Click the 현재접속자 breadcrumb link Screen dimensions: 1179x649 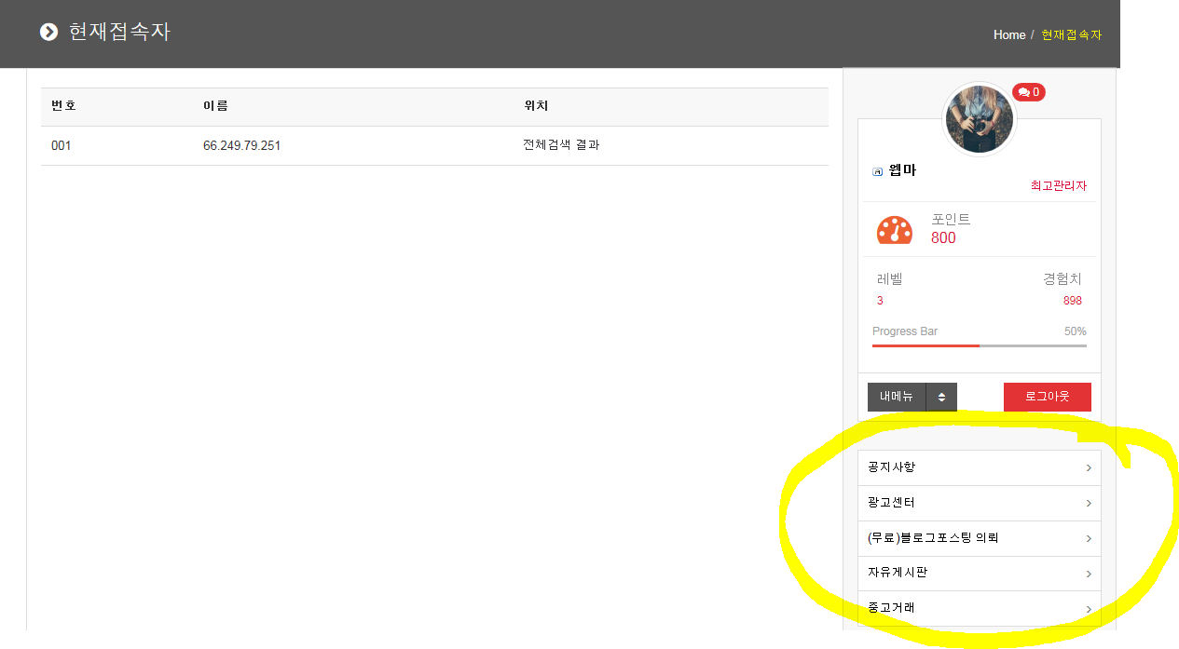(x=1071, y=34)
